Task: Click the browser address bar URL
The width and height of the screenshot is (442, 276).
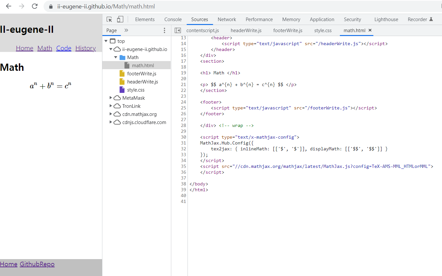Action: tap(106, 6)
